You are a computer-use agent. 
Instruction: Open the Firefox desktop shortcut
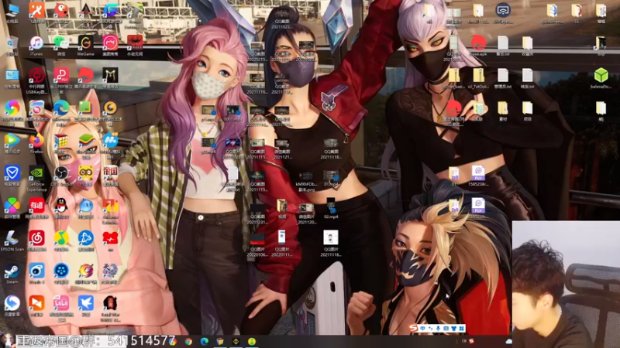point(36,142)
